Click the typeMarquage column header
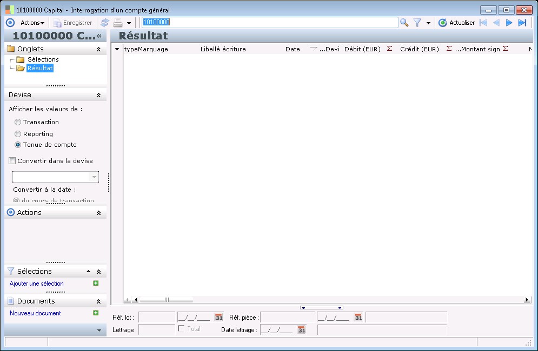Screen dimensions: 538x351 tap(146, 49)
